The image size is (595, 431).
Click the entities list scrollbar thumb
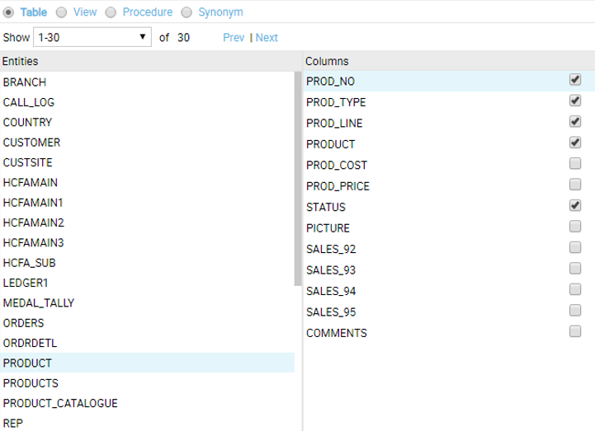coord(298,179)
